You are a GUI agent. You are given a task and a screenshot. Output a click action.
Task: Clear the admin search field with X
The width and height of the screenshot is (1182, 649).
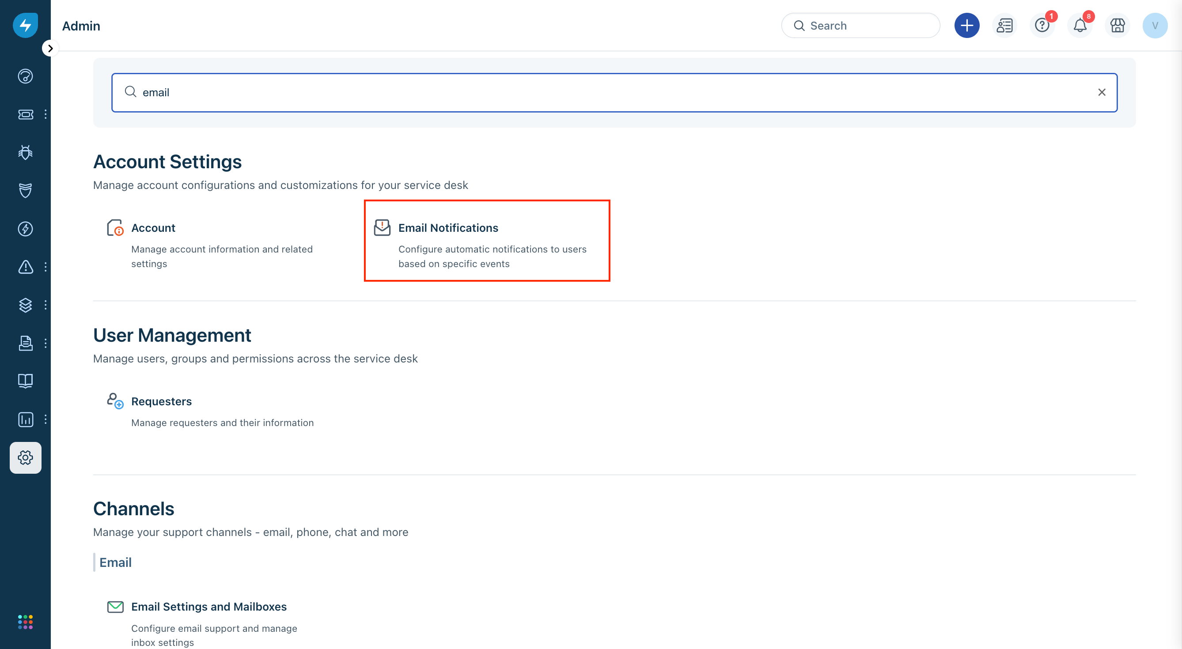[1101, 92]
